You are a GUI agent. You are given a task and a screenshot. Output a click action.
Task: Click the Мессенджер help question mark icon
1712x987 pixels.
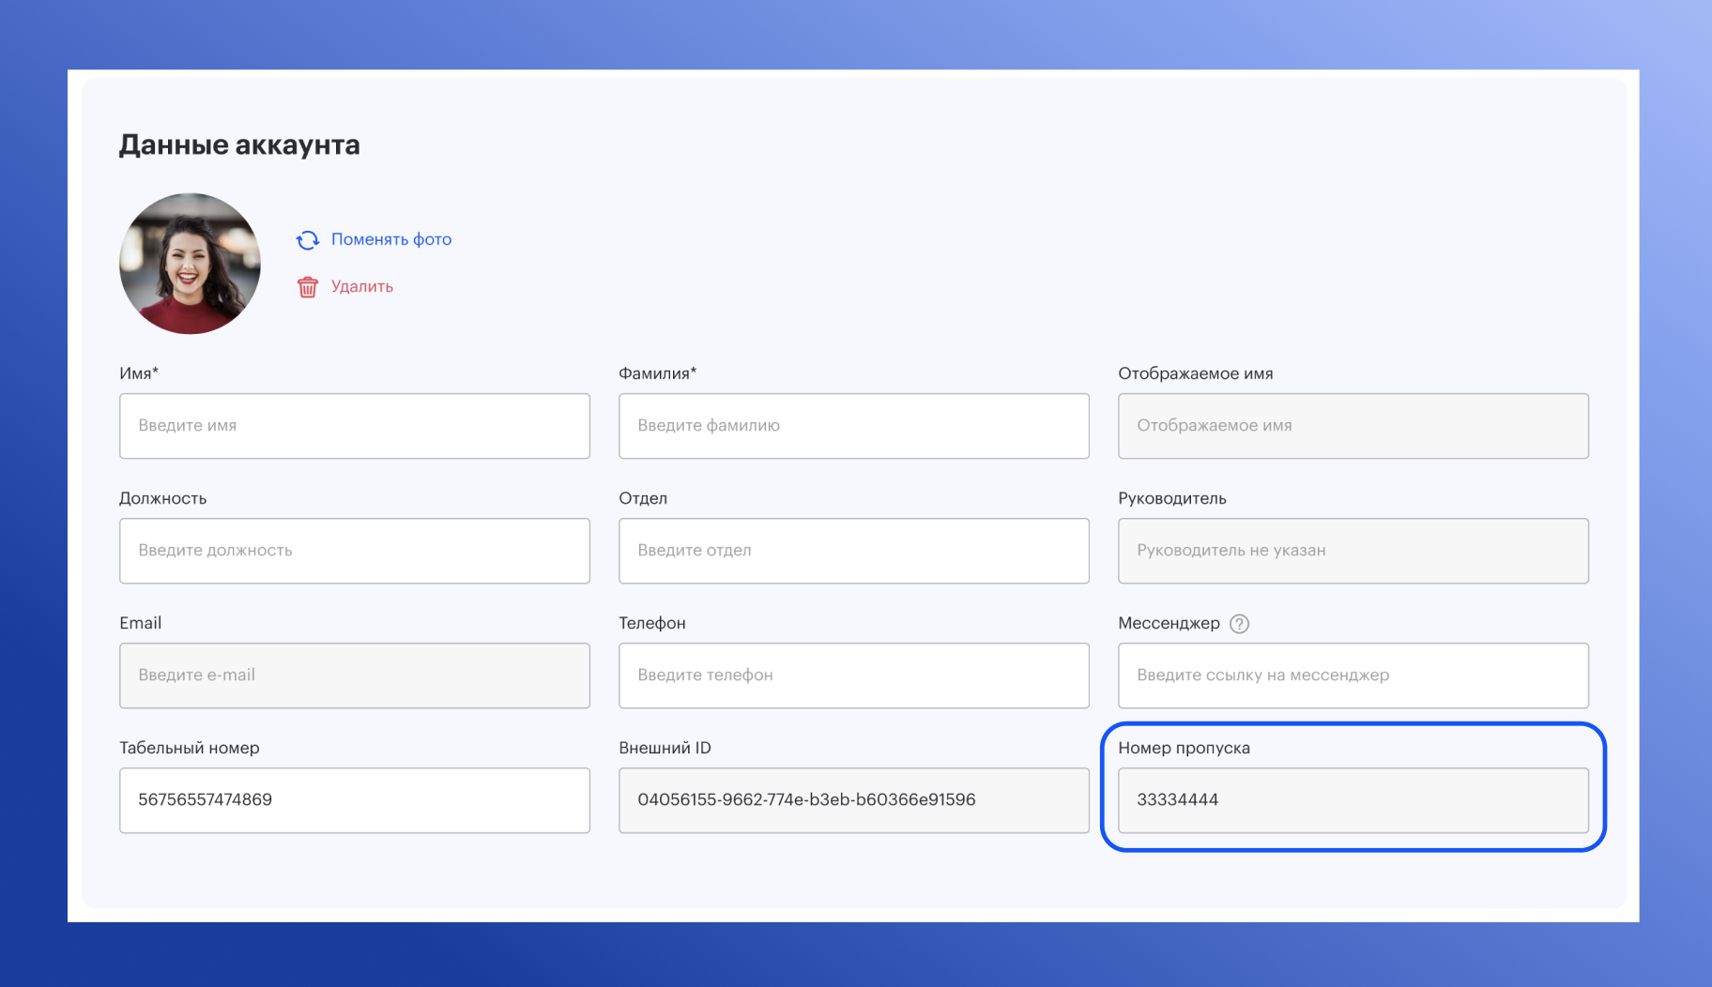pyautogui.click(x=1239, y=624)
